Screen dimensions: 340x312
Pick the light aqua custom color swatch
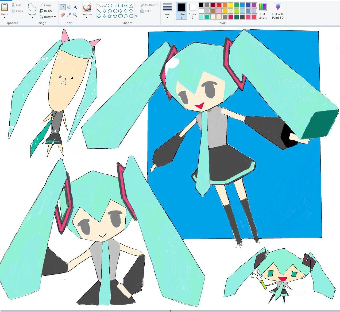point(201,17)
